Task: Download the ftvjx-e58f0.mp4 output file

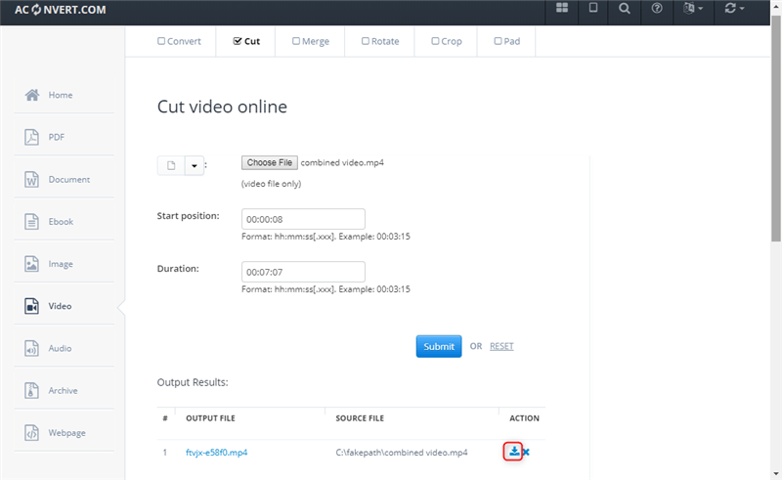Action: coord(513,452)
